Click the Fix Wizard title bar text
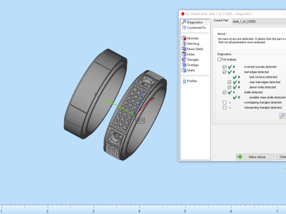 [219, 14]
